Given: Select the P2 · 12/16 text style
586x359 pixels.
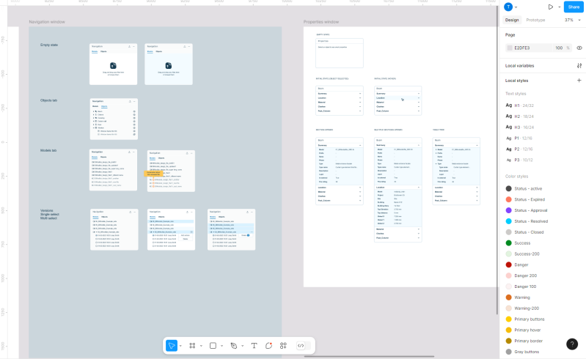Looking at the screenshot, I should tap(519, 149).
